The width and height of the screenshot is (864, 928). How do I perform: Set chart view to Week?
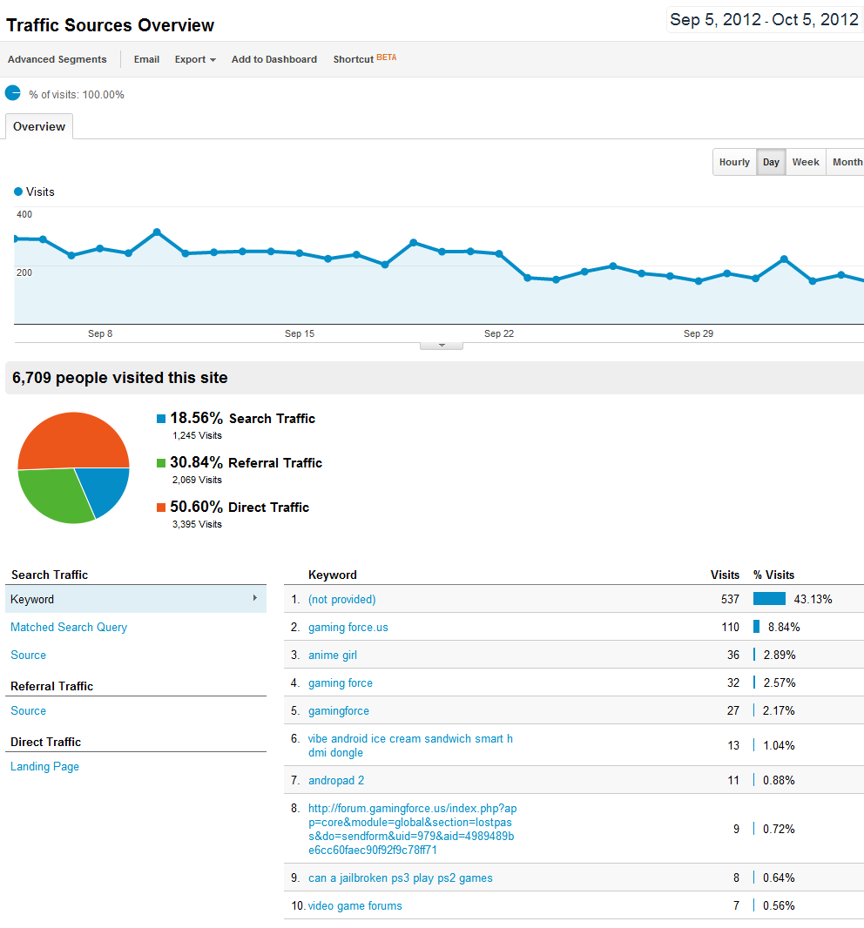(805, 162)
